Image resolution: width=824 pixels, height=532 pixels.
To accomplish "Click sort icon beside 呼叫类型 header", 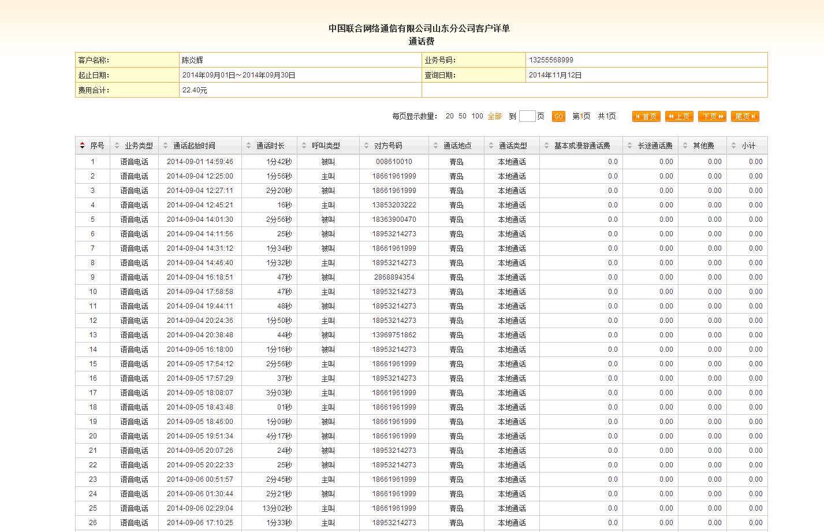I will 304,146.
